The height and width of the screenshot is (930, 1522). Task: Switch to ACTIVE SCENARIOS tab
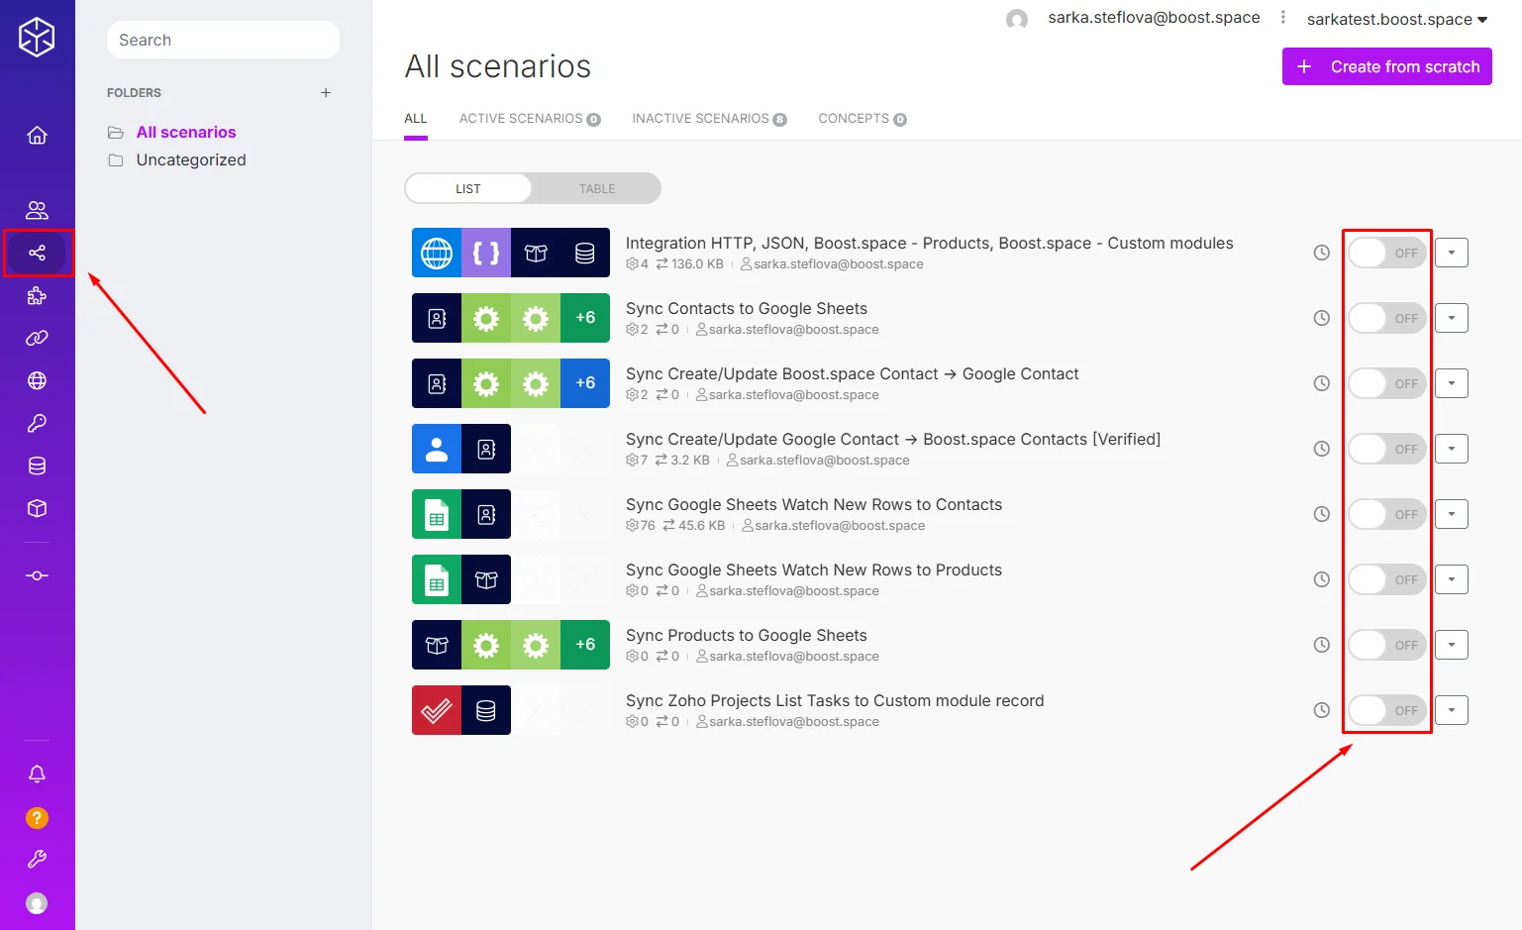point(530,119)
